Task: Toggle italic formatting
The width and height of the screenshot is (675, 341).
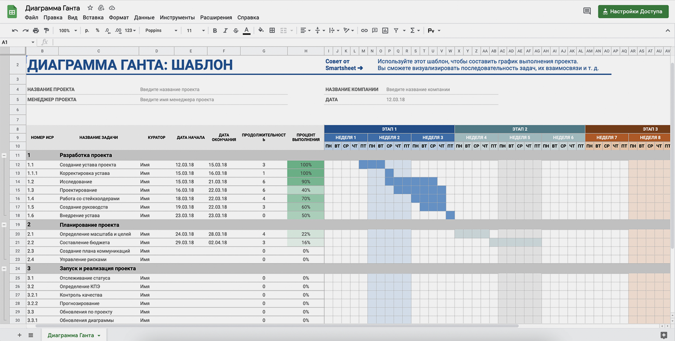Action: pos(225,31)
